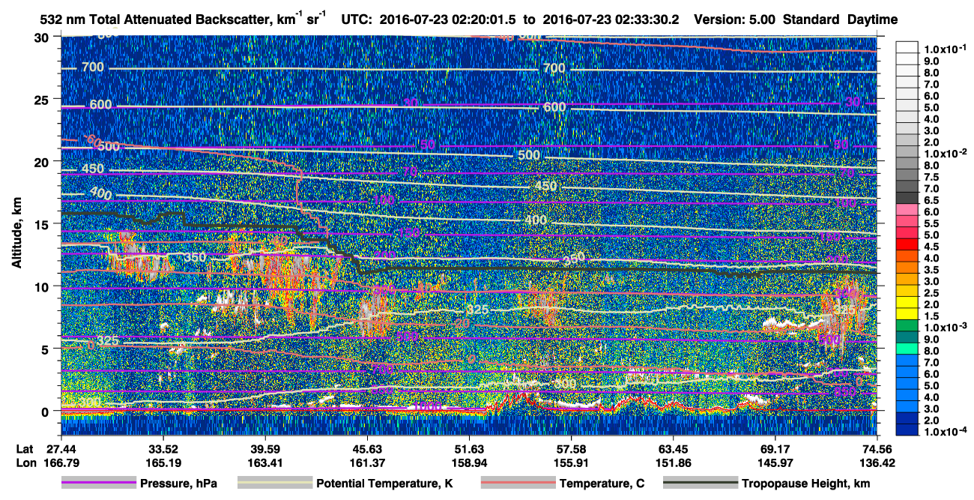
Task: Click latitude value 69.17
Action: 775,448
